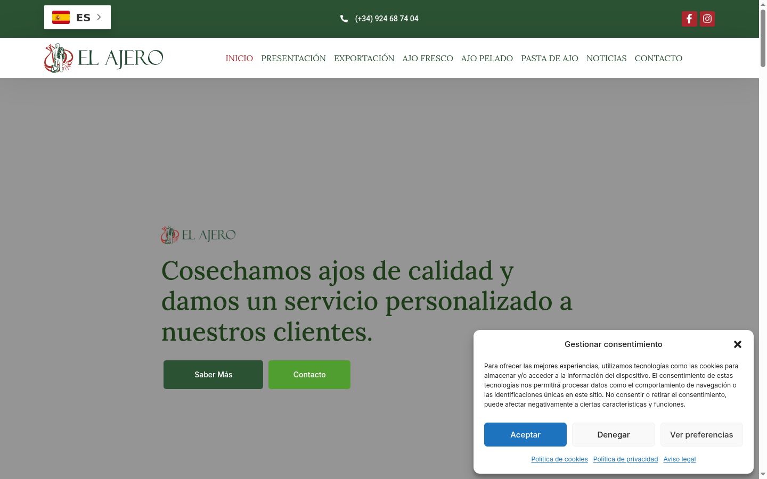The width and height of the screenshot is (767, 479).
Task: Go to the INICIO menu item
Action: tap(239, 59)
